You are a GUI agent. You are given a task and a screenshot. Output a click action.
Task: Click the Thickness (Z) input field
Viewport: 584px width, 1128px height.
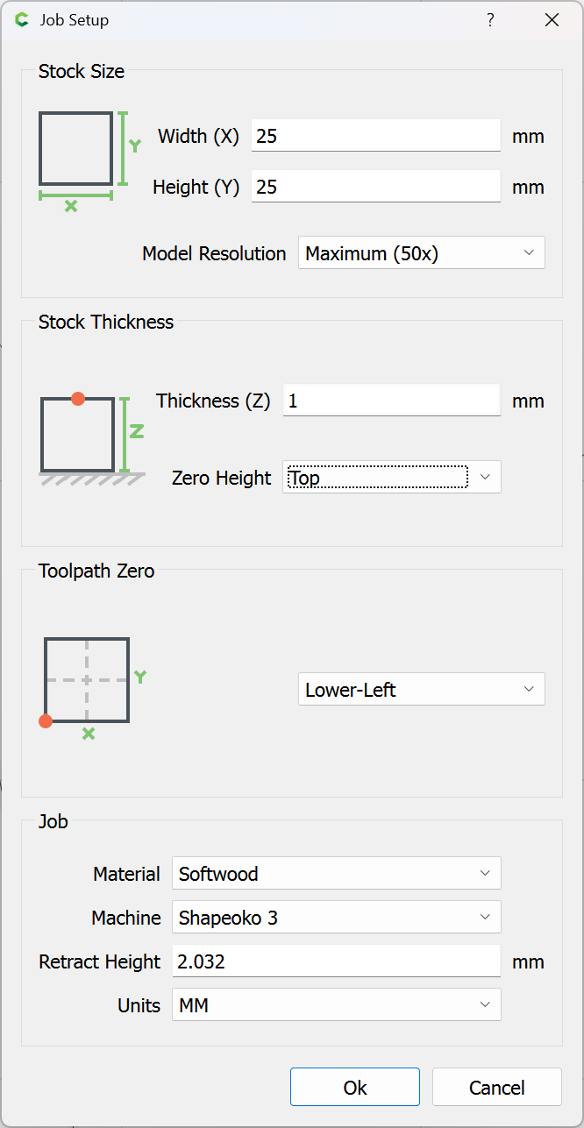tap(391, 401)
